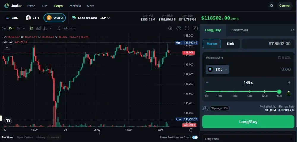Screen dimensions: 297x142
Task: Click the chart pane resize handle
Action: pos(100,133)
